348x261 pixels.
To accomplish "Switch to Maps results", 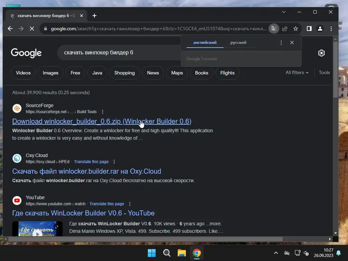I will (x=177, y=73).
